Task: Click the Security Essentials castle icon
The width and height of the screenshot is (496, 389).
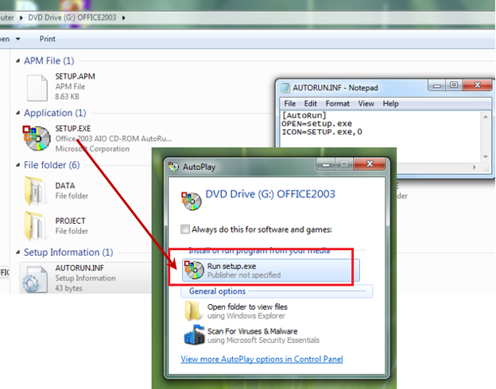Action: click(x=194, y=335)
